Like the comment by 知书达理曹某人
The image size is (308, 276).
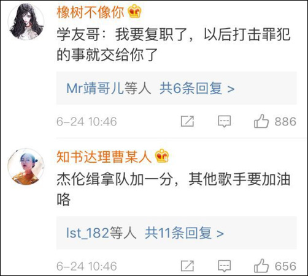coord(261,266)
